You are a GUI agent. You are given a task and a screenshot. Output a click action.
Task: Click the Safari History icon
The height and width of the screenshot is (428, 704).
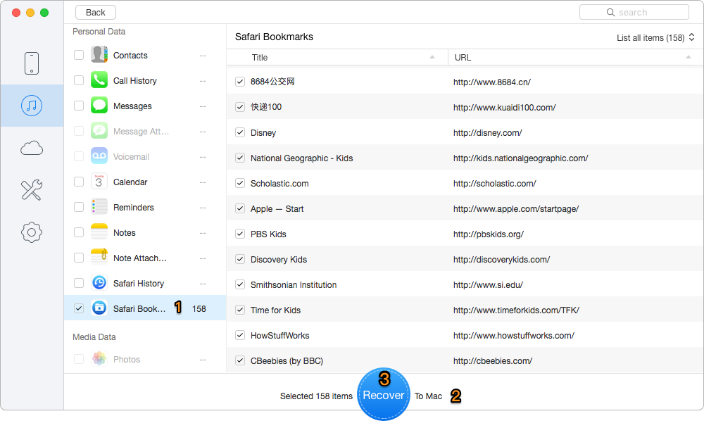(x=99, y=283)
